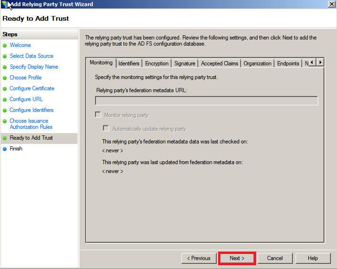Click the Ready to Add Trust heading
Image resolution: width=337 pixels, height=269 pixels.
tap(36, 18)
